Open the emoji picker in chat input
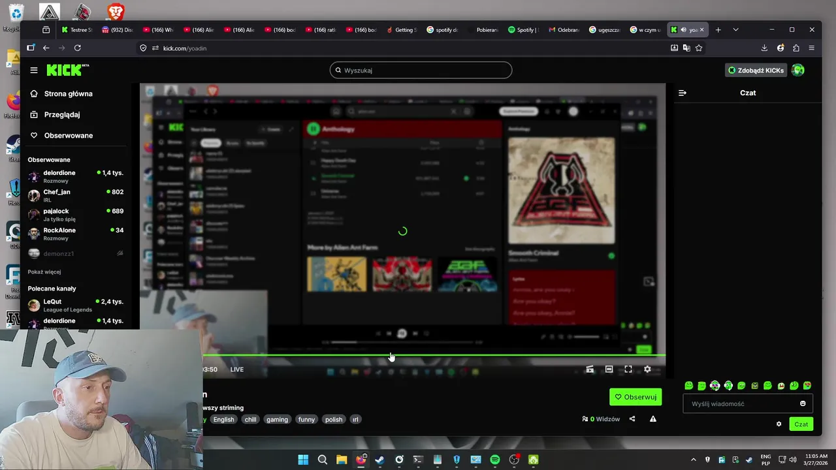The height and width of the screenshot is (470, 836). (803, 403)
